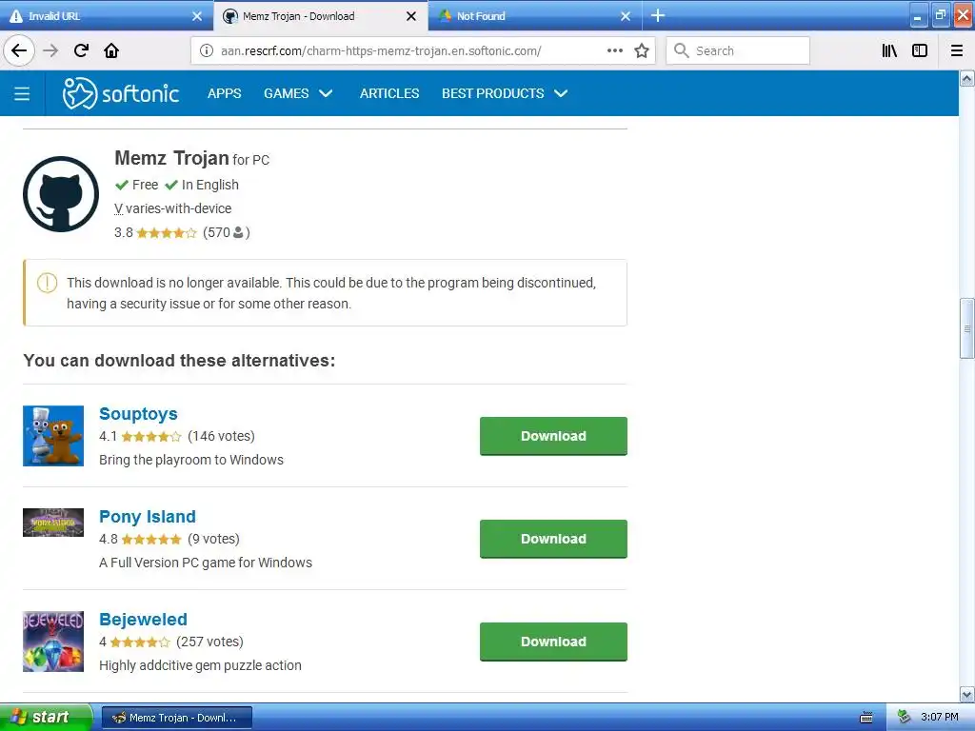Click the Souptoys thumbnail image

point(53,436)
